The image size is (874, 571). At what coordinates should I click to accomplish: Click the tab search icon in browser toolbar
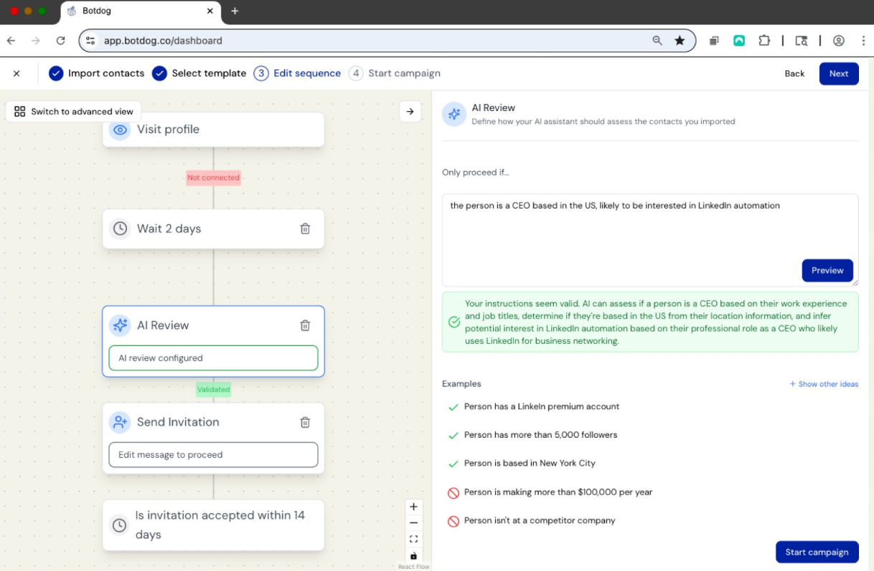(x=802, y=41)
